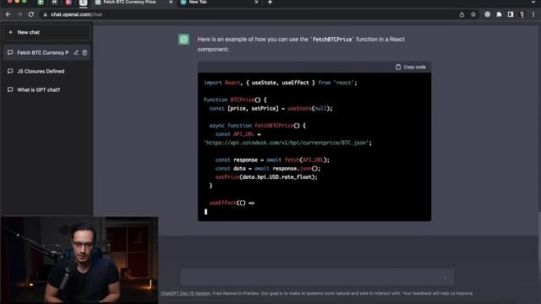Click Copy code button
This screenshot has width=541, height=304.
coord(411,67)
